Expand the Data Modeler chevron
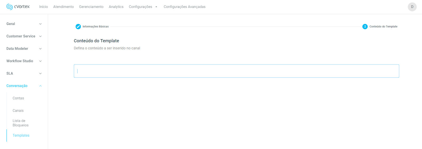This screenshot has width=422, height=149. (40, 49)
